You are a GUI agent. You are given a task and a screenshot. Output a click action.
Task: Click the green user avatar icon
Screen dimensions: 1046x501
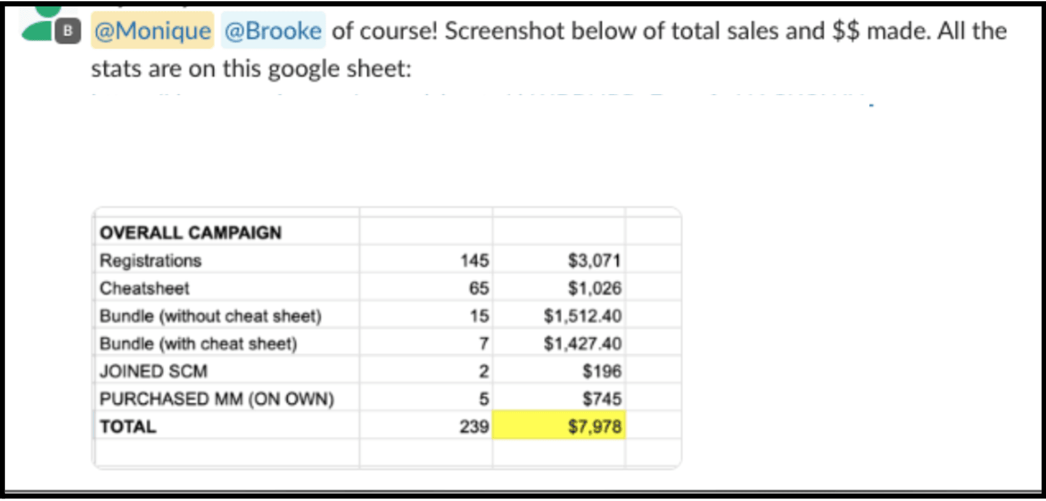click(x=38, y=24)
